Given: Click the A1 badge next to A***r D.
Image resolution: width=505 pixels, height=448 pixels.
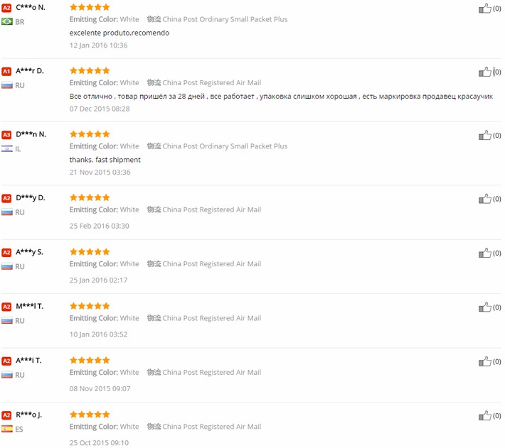Looking at the screenshot, I should pos(6,71).
